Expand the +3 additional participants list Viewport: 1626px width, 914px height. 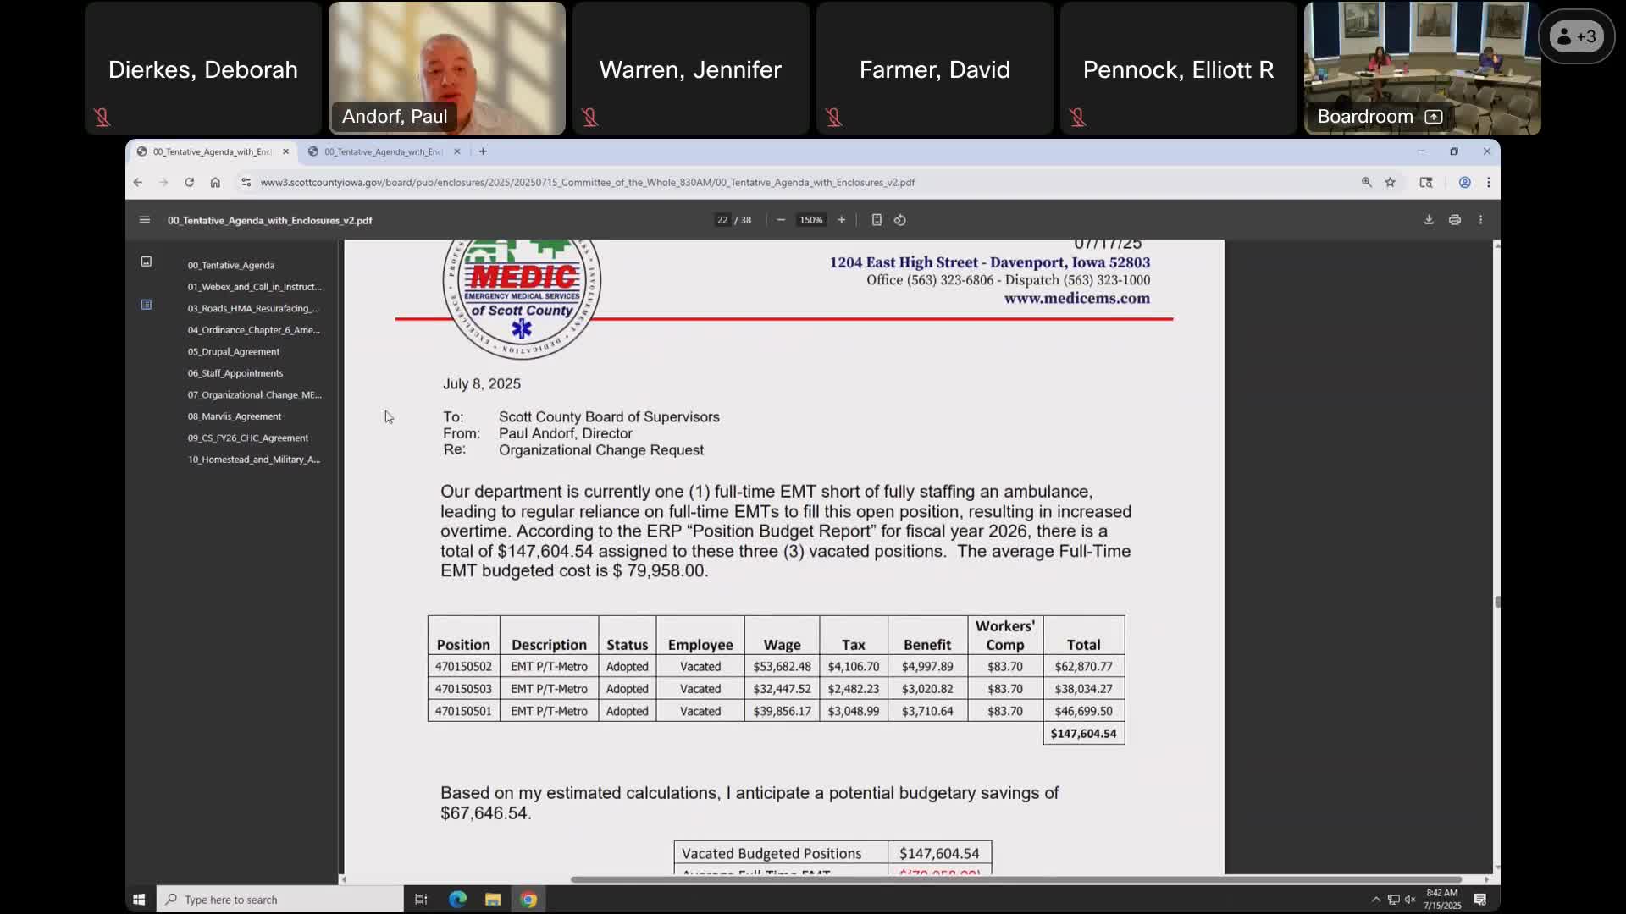tap(1576, 36)
